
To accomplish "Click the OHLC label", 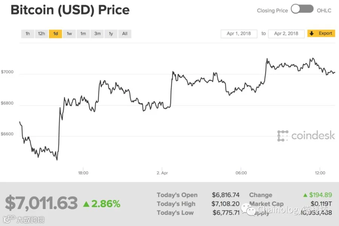I will click(x=324, y=11).
